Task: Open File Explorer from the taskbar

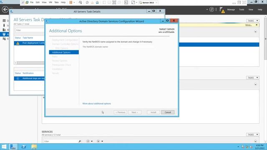Action: 34,147
